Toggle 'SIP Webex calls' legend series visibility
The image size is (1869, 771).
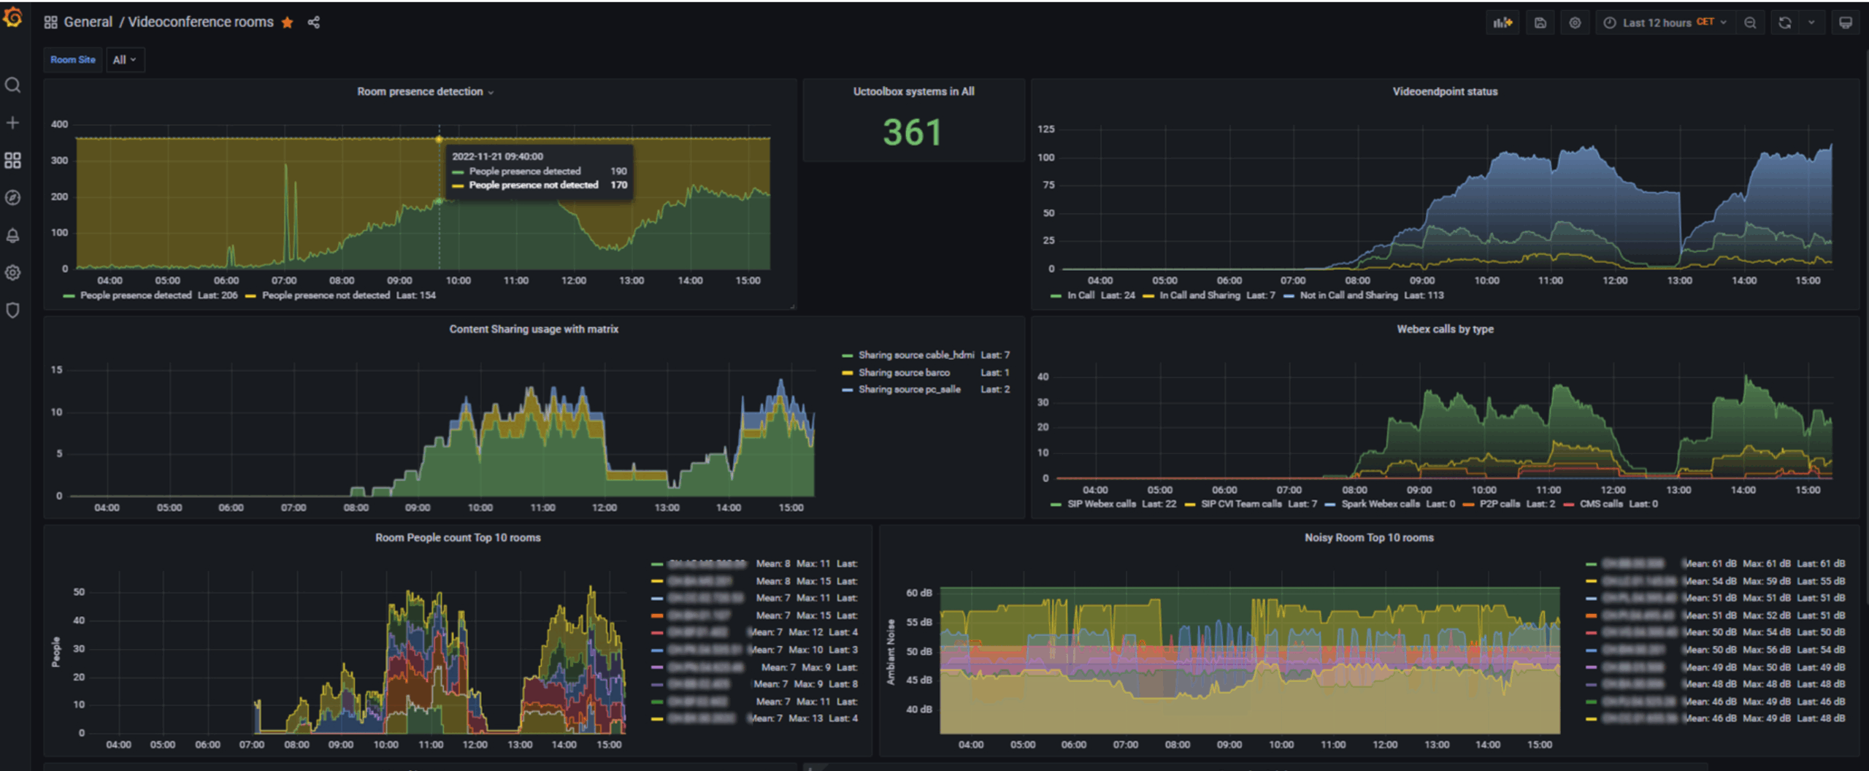[x=1101, y=504]
